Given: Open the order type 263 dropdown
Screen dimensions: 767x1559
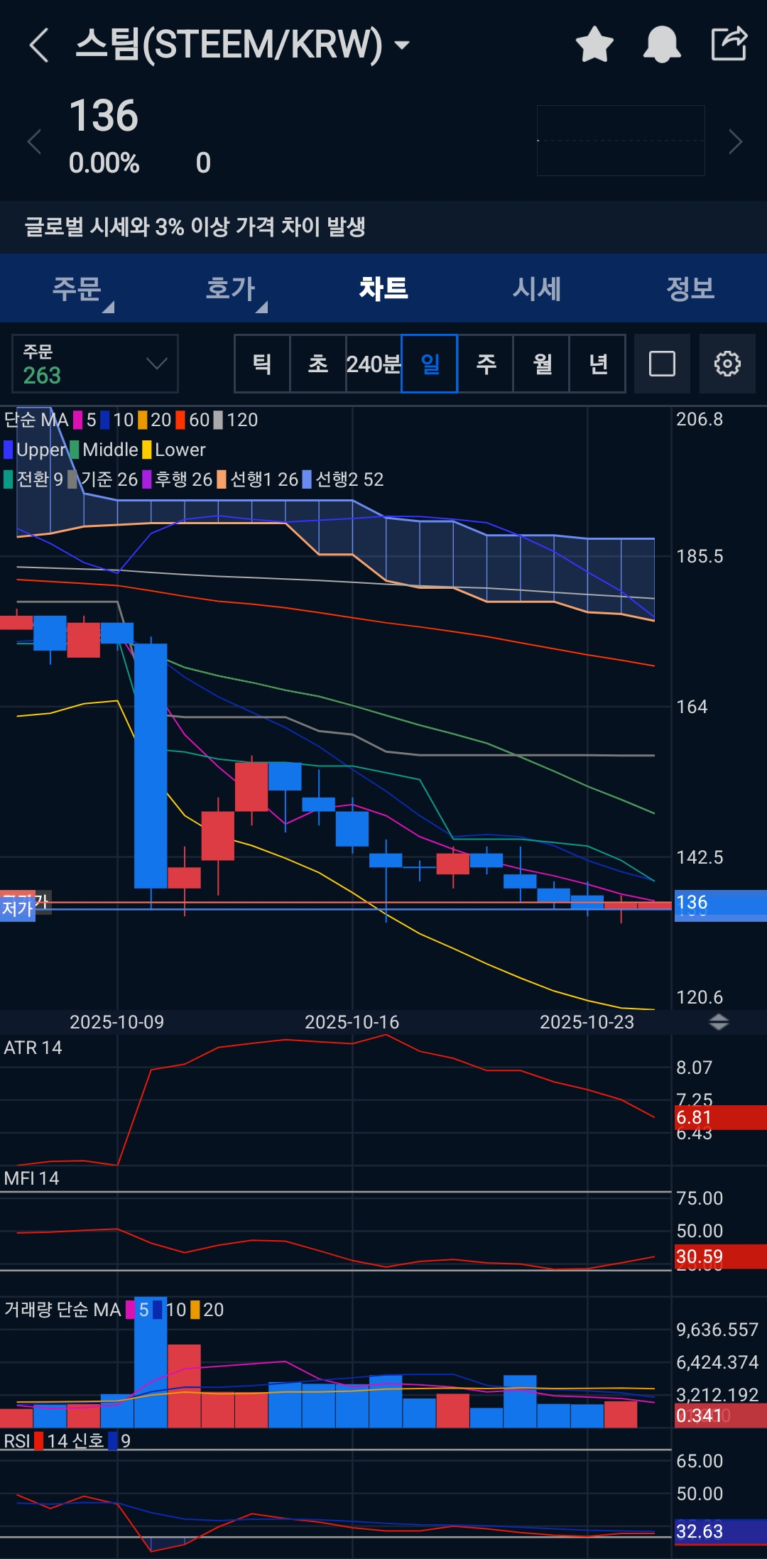Looking at the screenshot, I should tap(95, 364).
